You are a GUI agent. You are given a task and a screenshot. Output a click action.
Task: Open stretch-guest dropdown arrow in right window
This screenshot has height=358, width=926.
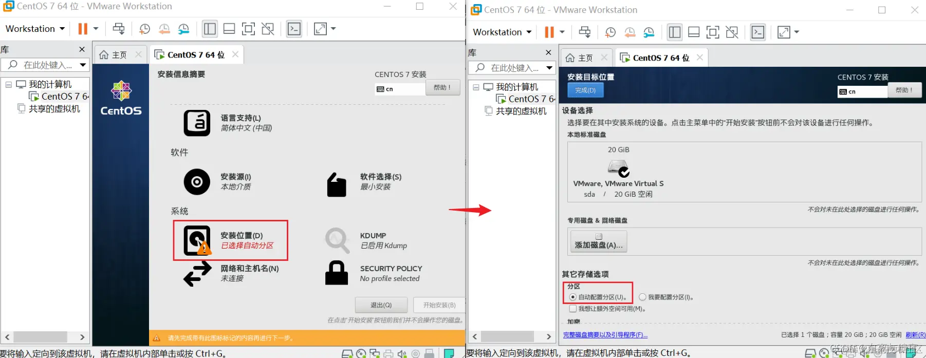coord(797,32)
